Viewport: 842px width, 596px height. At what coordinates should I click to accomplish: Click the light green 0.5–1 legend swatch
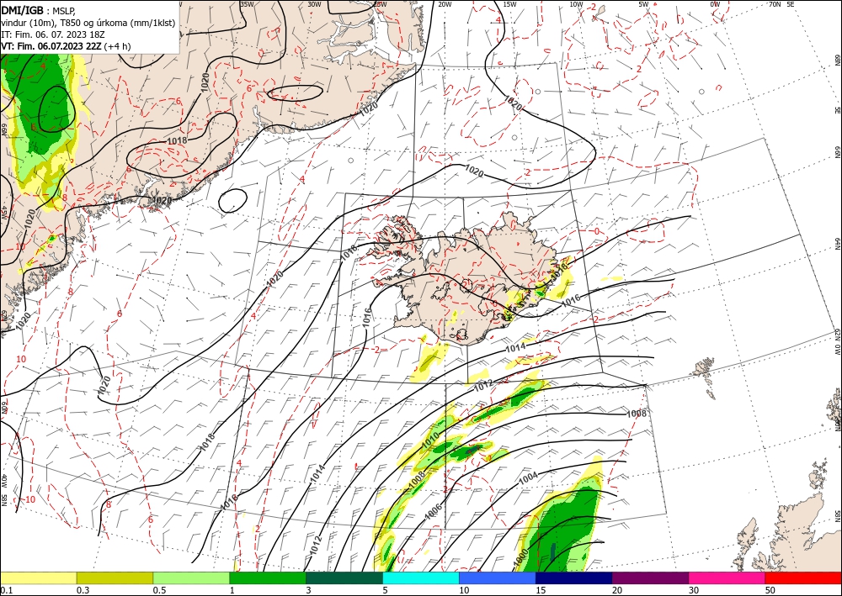(191, 578)
